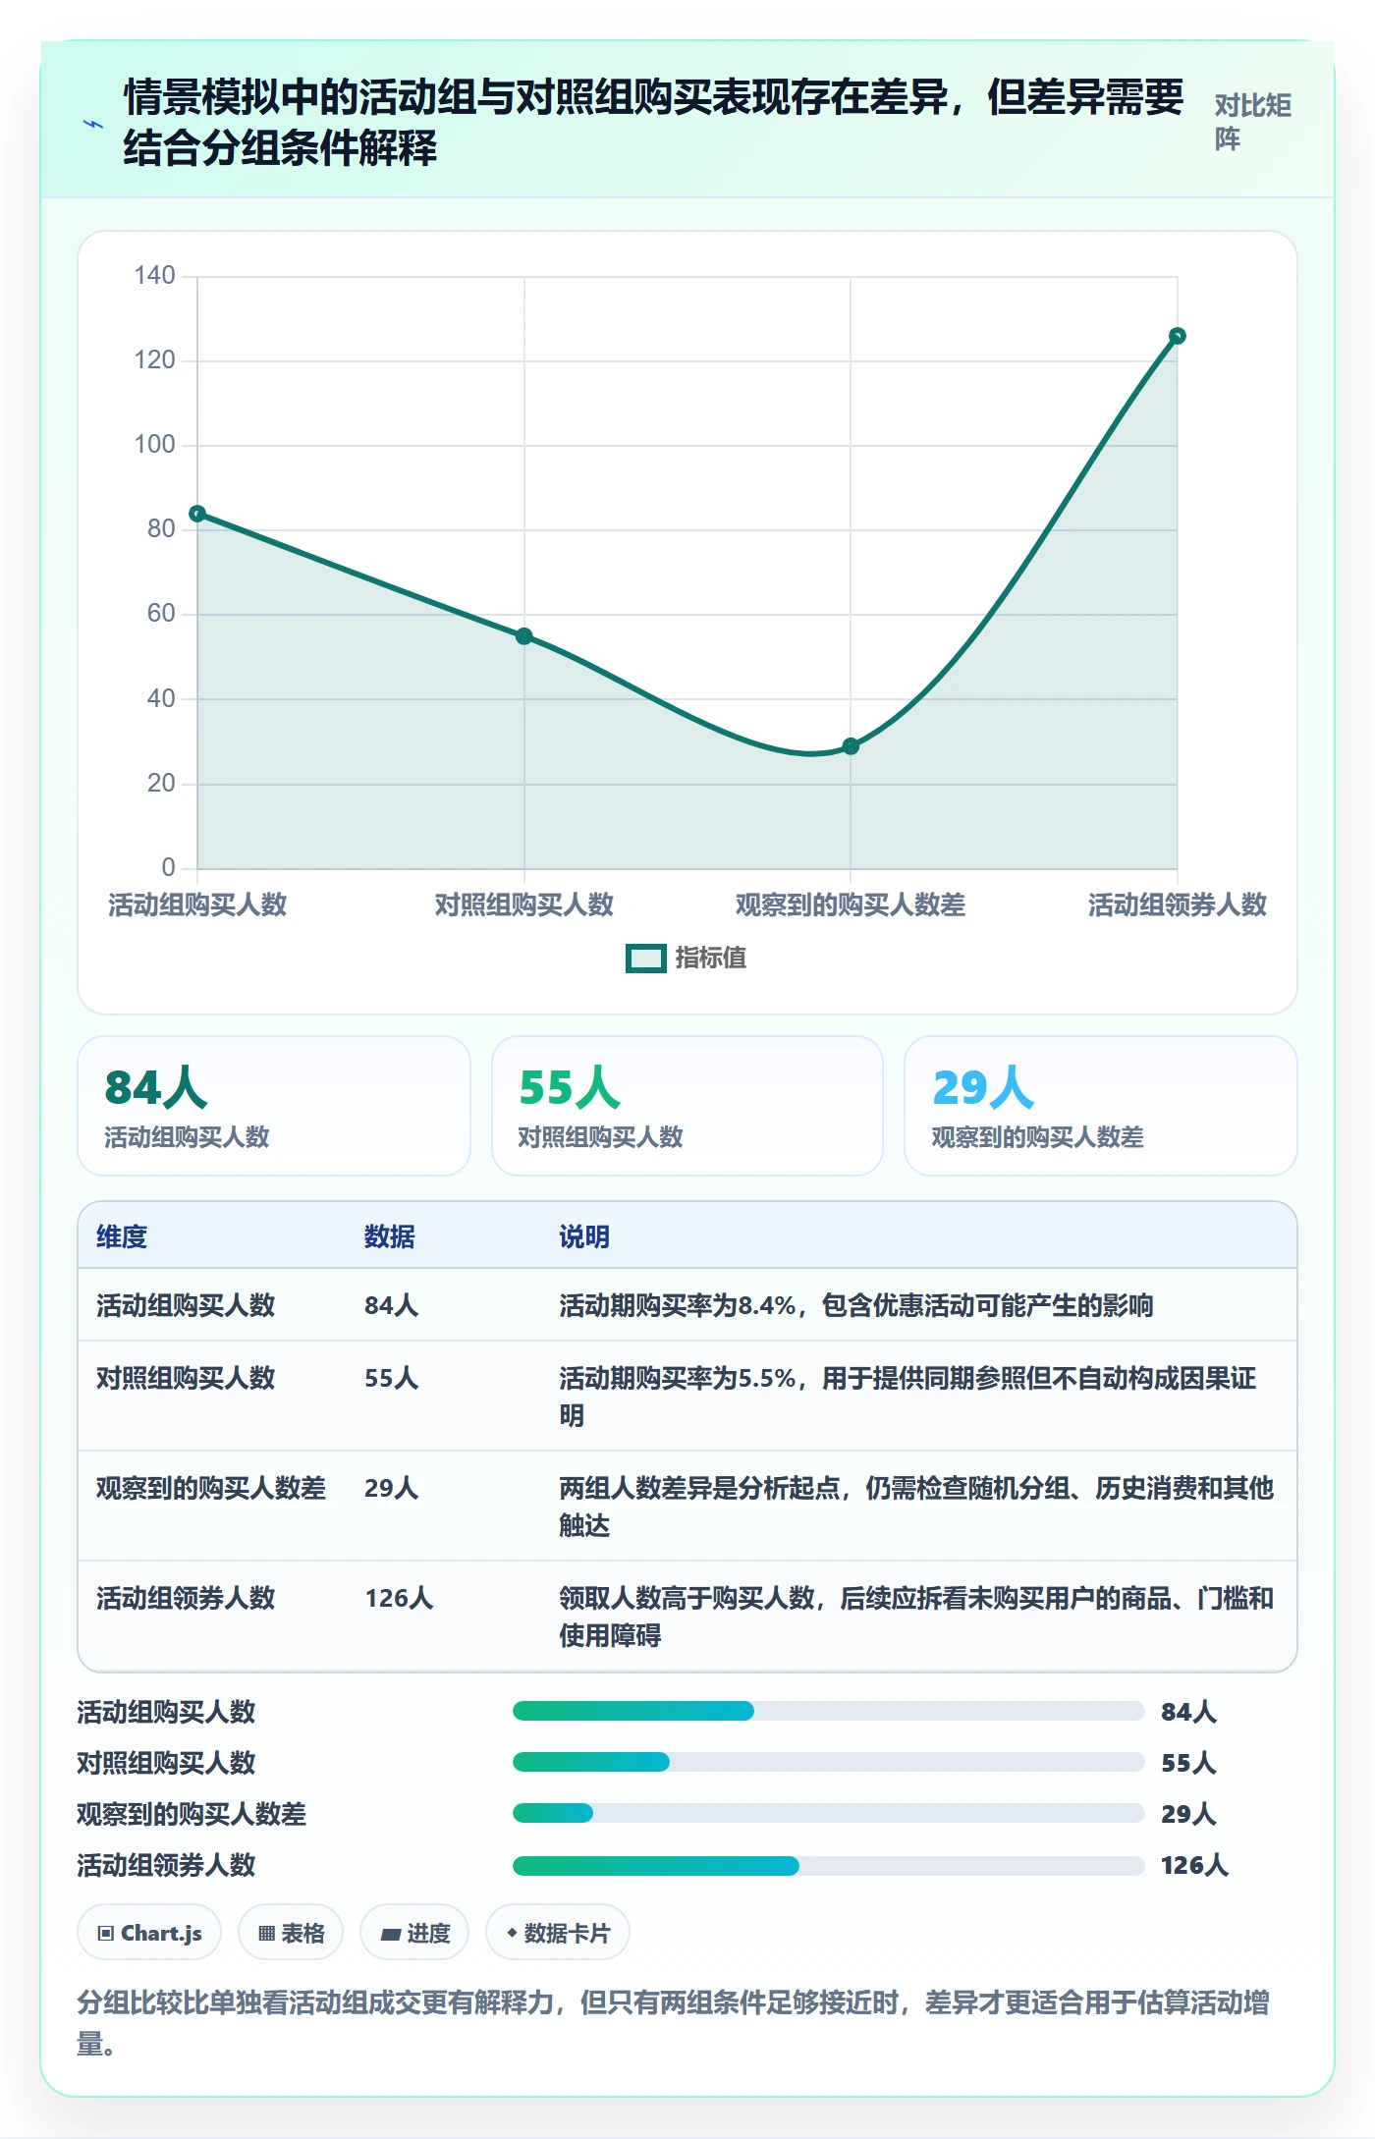Click the data point for 活动组购买人数 on chart
This screenshot has width=1375, height=2139.
tap(197, 514)
